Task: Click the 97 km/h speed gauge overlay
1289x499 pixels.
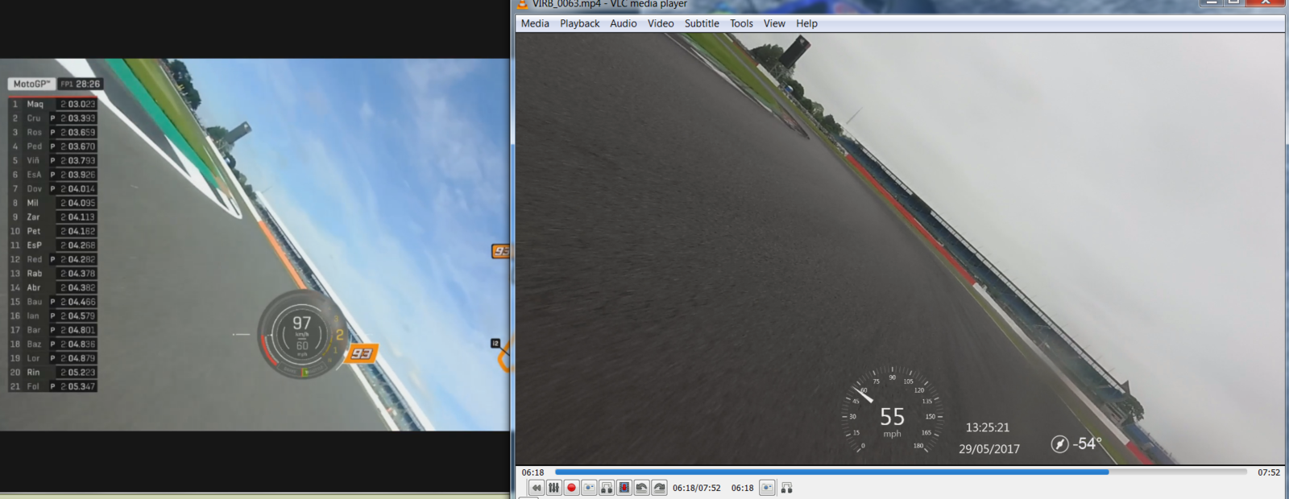Action: point(302,334)
